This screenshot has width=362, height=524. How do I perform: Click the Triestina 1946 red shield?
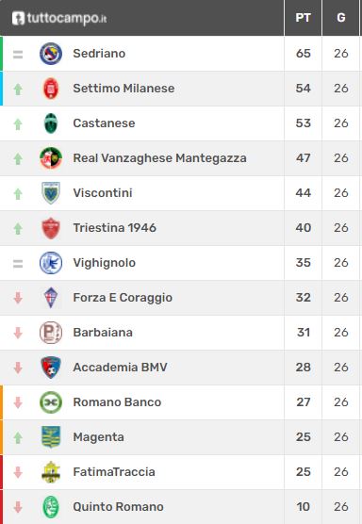[x=51, y=228]
